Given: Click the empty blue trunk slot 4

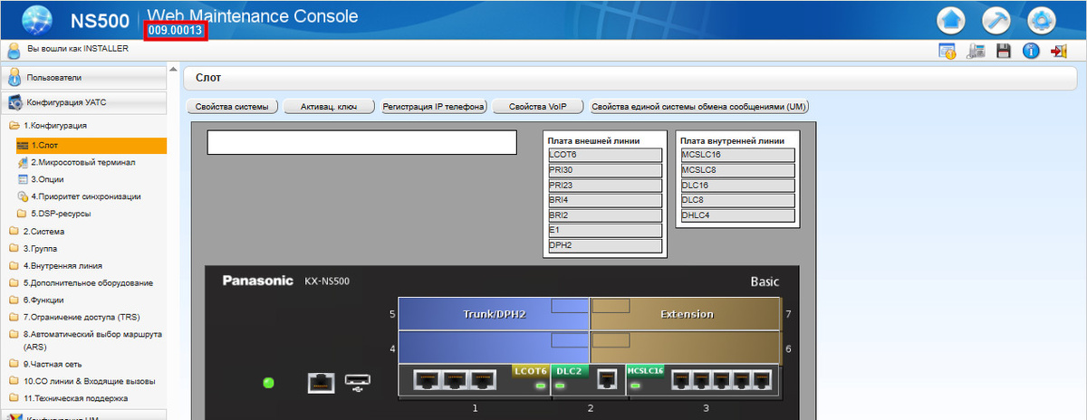Looking at the screenshot, I should tap(494, 348).
